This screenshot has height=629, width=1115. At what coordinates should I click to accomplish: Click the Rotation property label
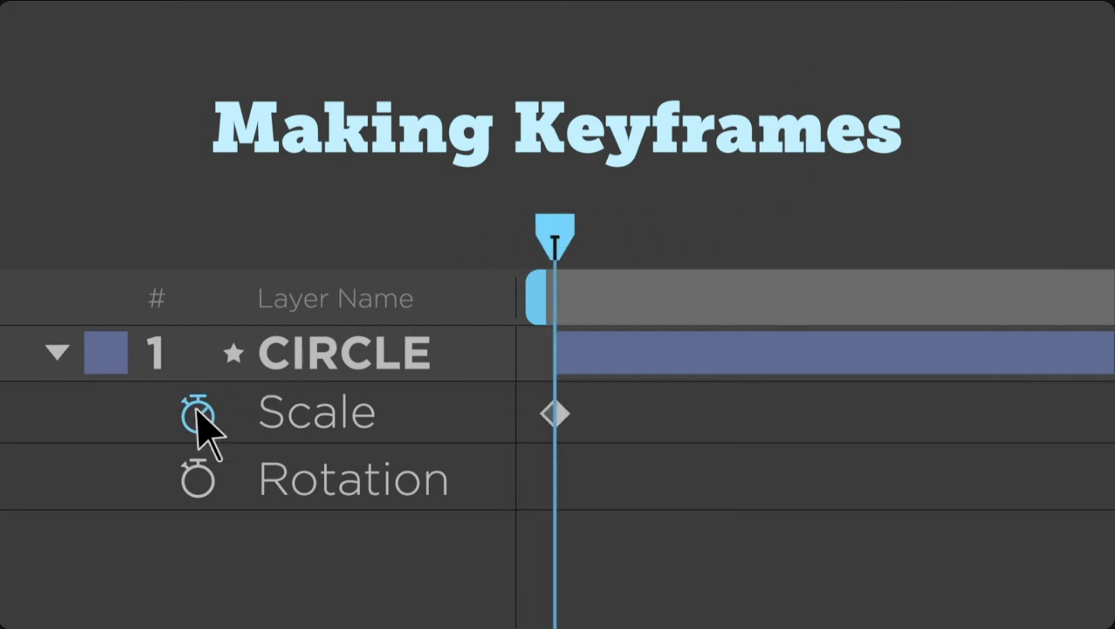point(353,478)
